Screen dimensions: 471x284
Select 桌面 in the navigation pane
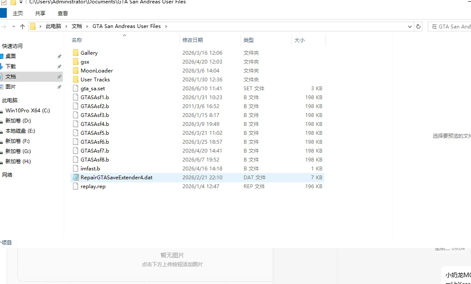coord(11,56)
